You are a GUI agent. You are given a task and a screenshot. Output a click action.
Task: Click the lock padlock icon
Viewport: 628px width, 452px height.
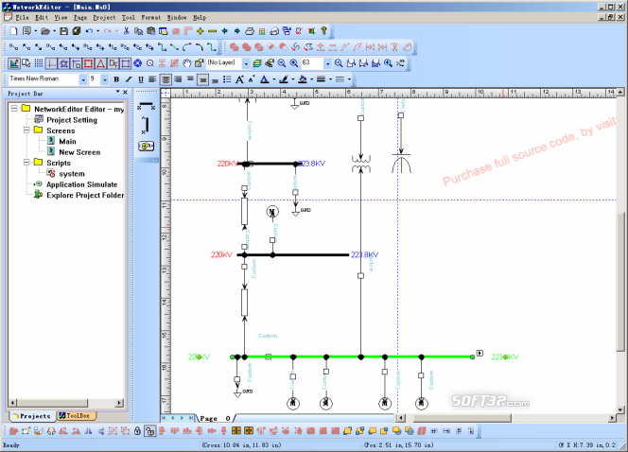pyautogui.click(x=137, y=431)
